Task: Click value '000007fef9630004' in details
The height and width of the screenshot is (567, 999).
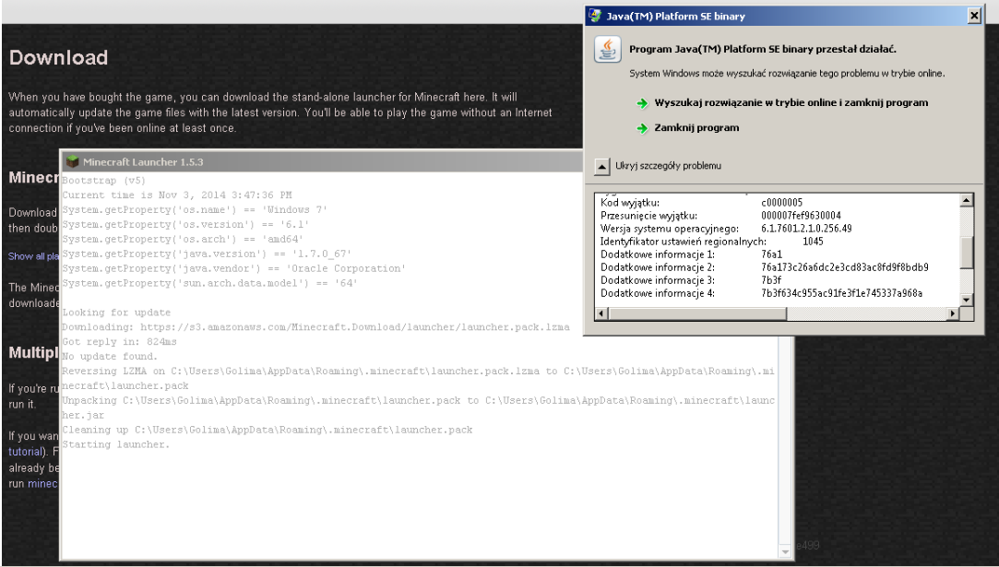Action: tap(801, 216)
